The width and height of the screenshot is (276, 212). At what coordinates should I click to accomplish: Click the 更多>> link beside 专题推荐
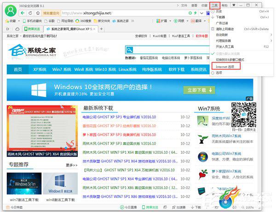click(71, 165)
